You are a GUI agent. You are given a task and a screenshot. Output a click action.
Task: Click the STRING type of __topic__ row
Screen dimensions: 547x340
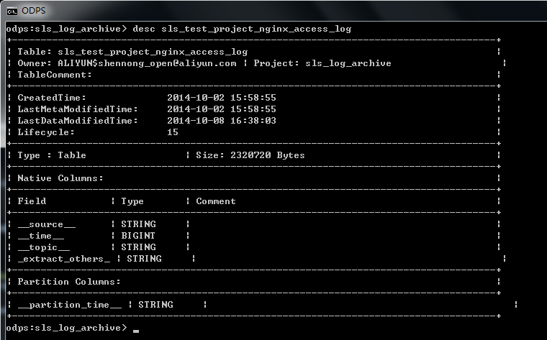138,247
